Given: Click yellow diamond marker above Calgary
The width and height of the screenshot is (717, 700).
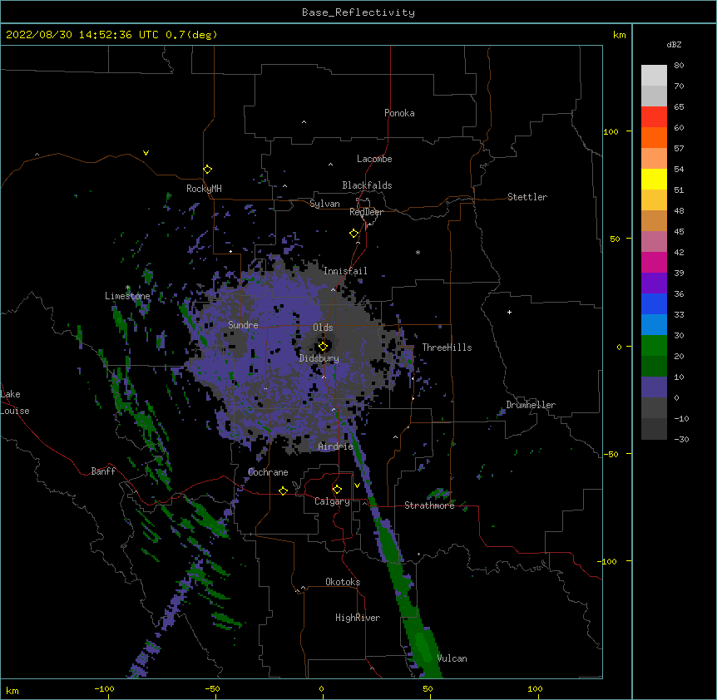Looking at the screenshot, I should (x=337, y=490).
